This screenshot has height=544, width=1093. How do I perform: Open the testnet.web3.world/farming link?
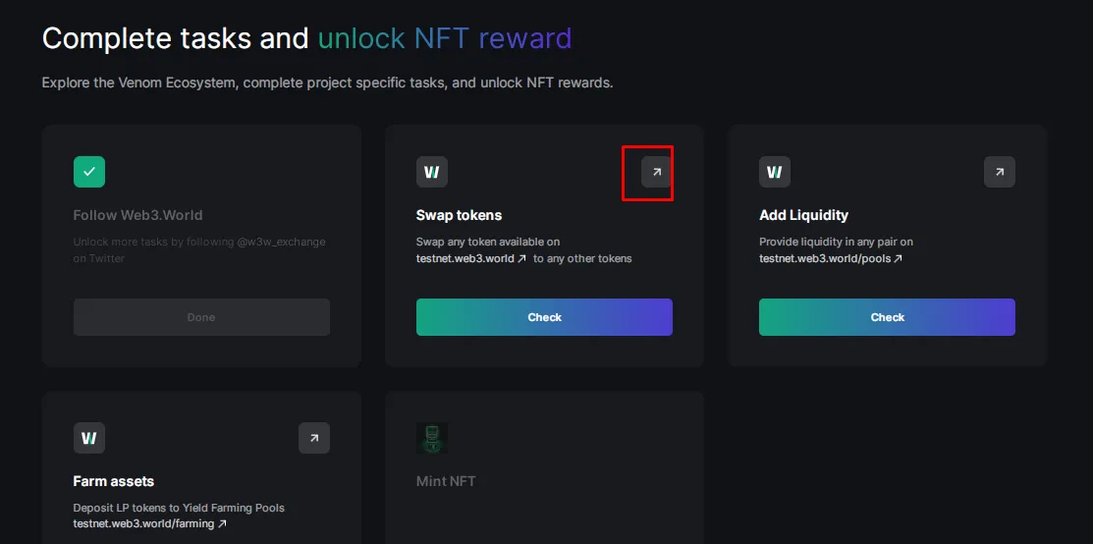[x=150, y=523]
